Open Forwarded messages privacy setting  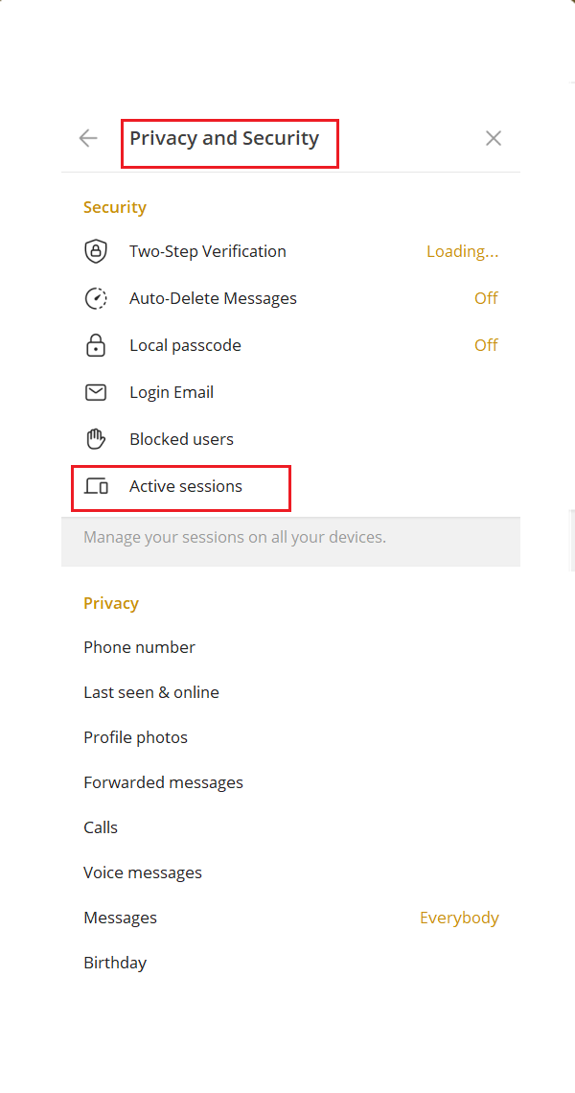coord(290,782)
